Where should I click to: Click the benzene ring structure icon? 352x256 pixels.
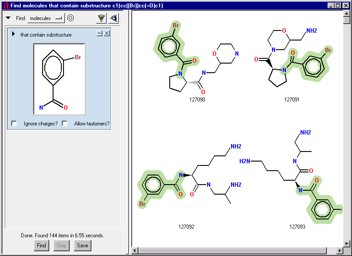pyautogui.click(x=70, y=18)
